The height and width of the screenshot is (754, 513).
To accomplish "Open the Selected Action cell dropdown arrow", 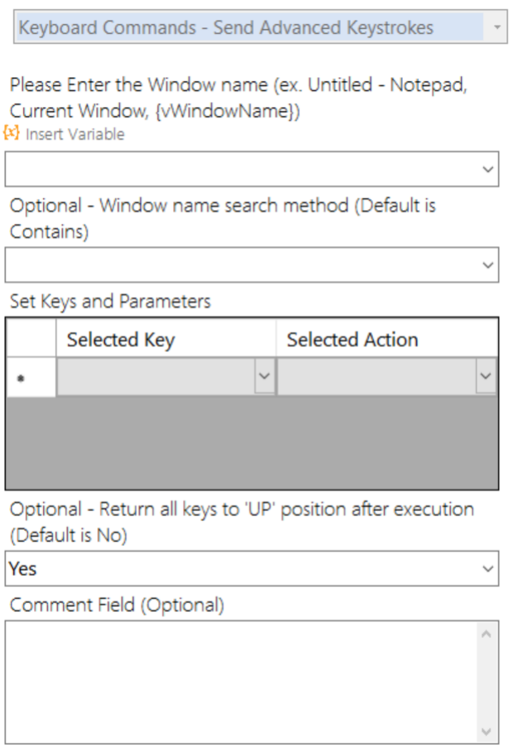I will click(x=486, y=377).
